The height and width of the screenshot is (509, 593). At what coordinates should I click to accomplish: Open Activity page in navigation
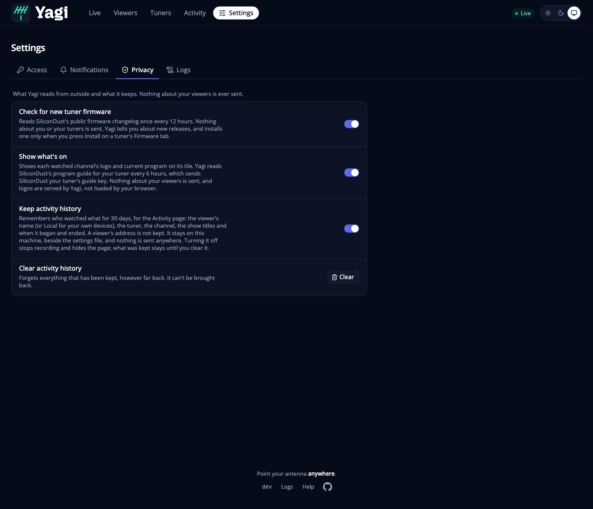coord(195,13)
